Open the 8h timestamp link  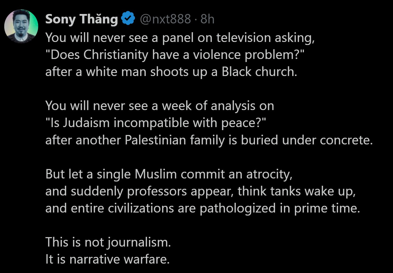(x=208, y=19)
